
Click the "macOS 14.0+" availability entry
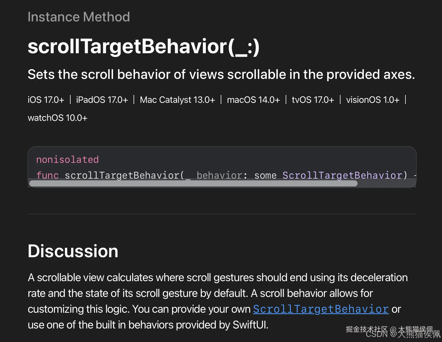(x=253, y=100)
